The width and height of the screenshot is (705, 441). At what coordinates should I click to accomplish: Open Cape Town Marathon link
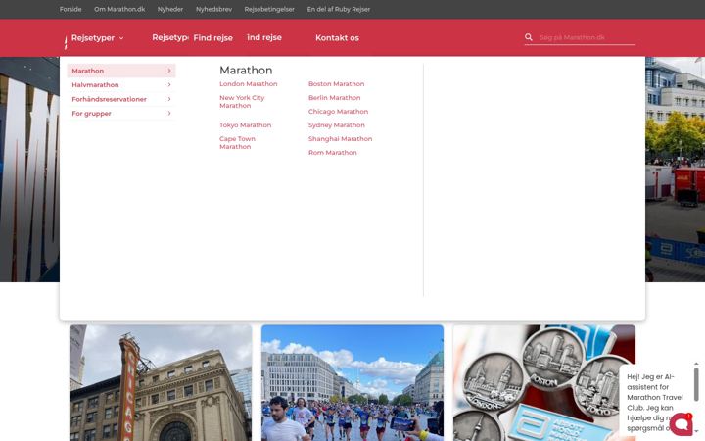(x=237, y=143)
